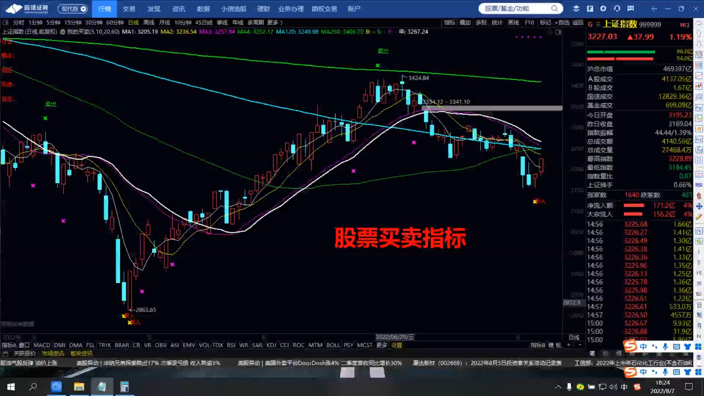
Task: Open the 关联报价 panel tab
Action: tap(25, 353)
